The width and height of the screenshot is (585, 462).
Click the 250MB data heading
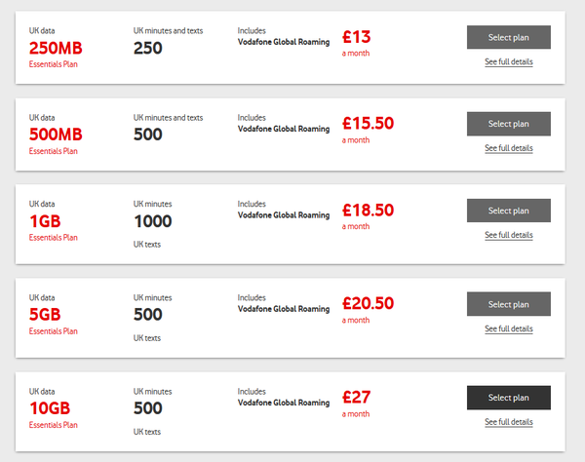(x=56, y=48)
